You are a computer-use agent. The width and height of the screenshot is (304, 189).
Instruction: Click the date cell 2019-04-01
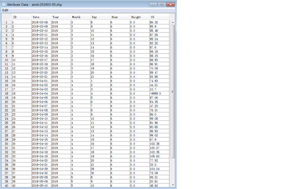(x=40, y=81)
